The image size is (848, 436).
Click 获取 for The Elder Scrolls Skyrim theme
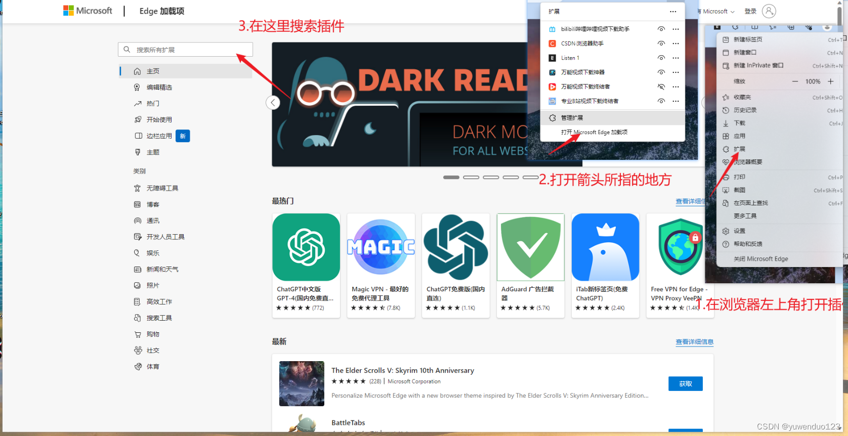[x=686, y=384]
